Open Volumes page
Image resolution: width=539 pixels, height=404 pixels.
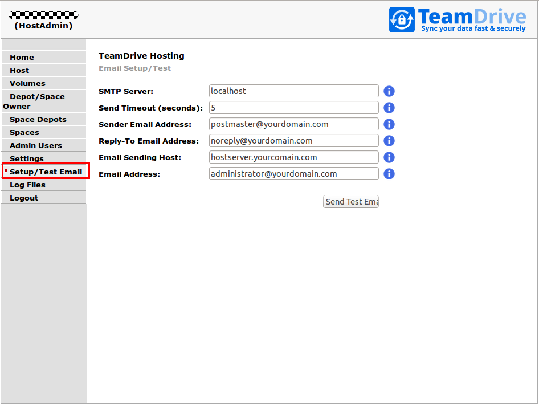tap(44, 83)
